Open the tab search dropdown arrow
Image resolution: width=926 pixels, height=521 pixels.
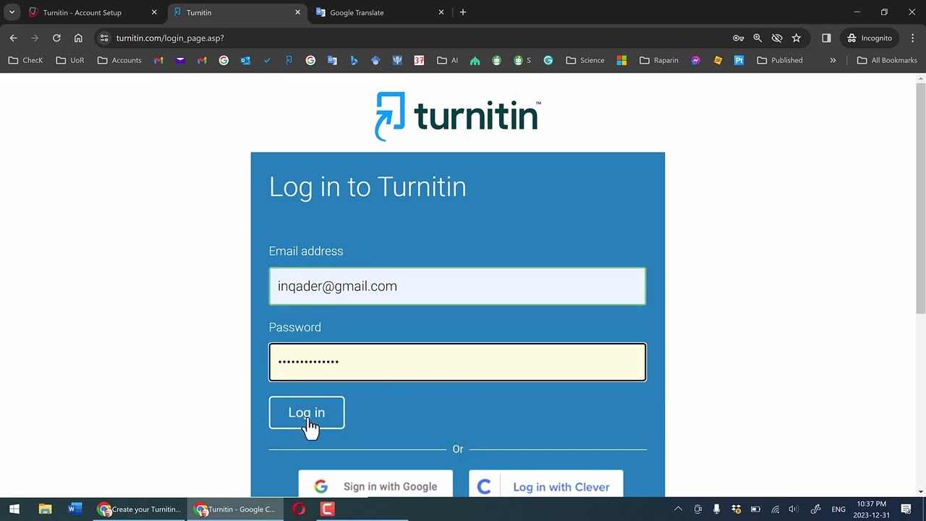click(x=12, y=12)
